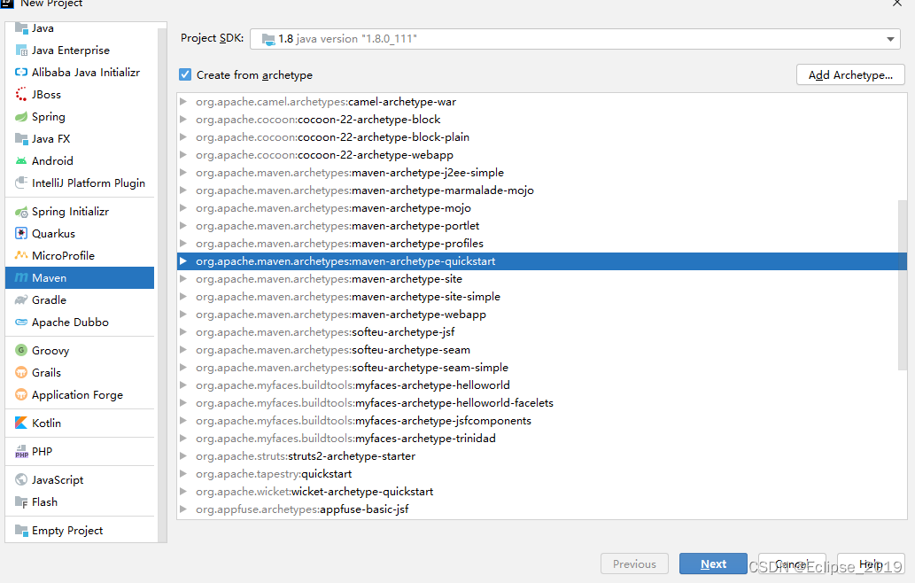Expand maven-archetype-webapp arrow

pos(183,314)
